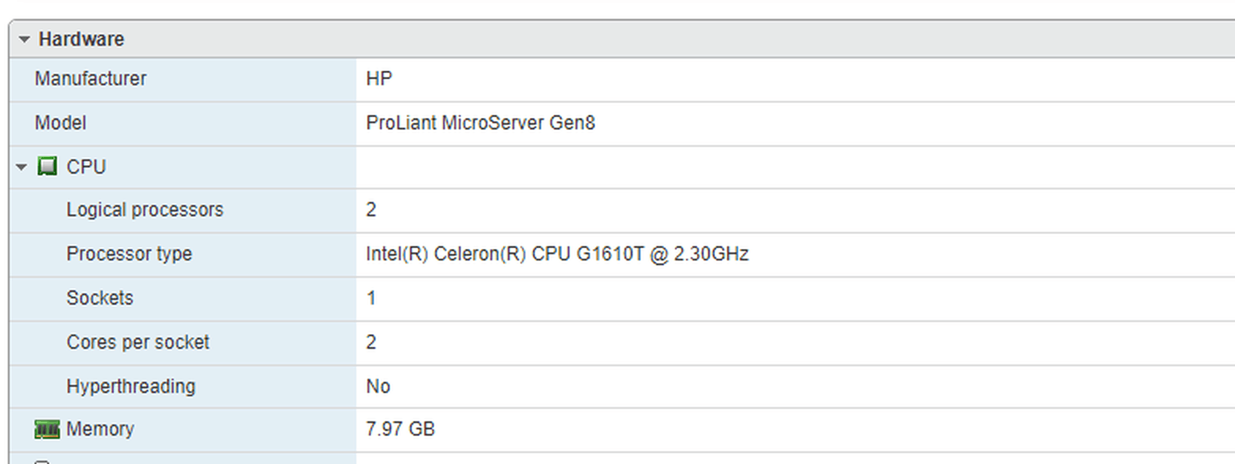
Task: Click the Hyperthreading No value
Action: 378,387
